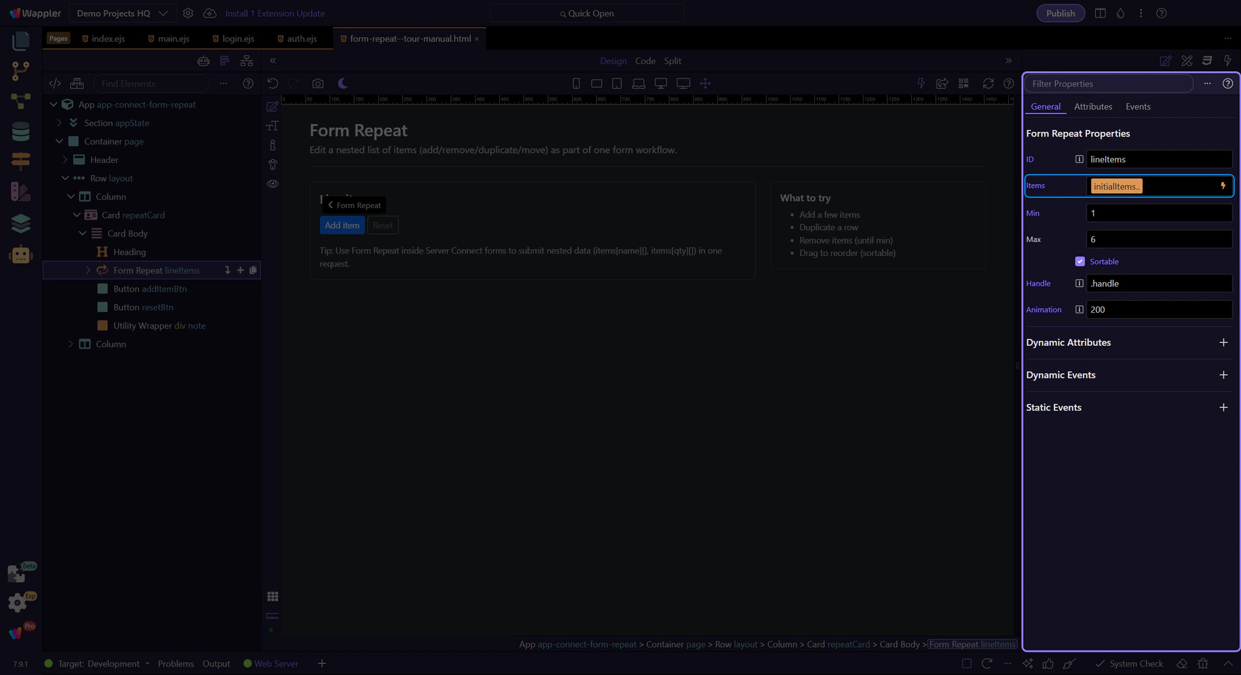
Task: Select the mobile phone viewport size icon
Action: (576, 83)
